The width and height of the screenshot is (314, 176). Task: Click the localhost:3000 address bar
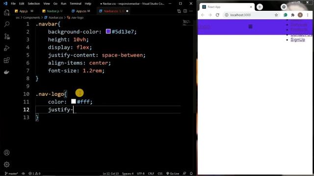(251, 15)
